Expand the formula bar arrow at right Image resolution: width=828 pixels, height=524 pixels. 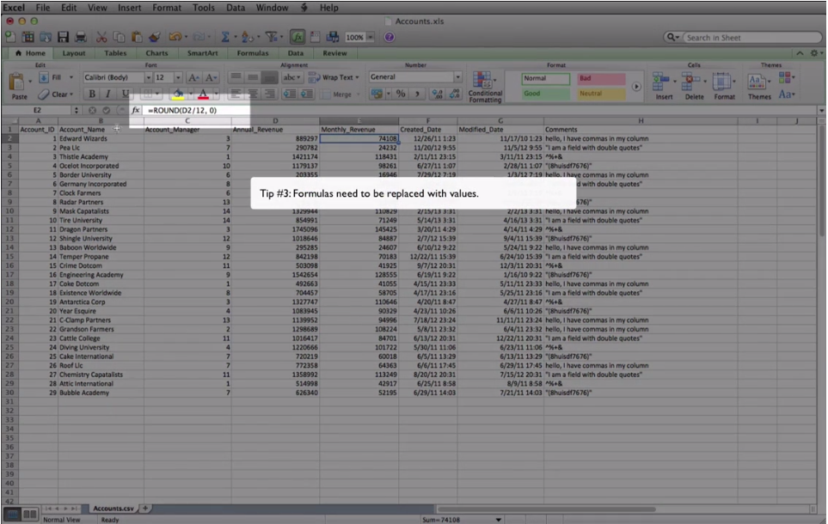[821, 110]
